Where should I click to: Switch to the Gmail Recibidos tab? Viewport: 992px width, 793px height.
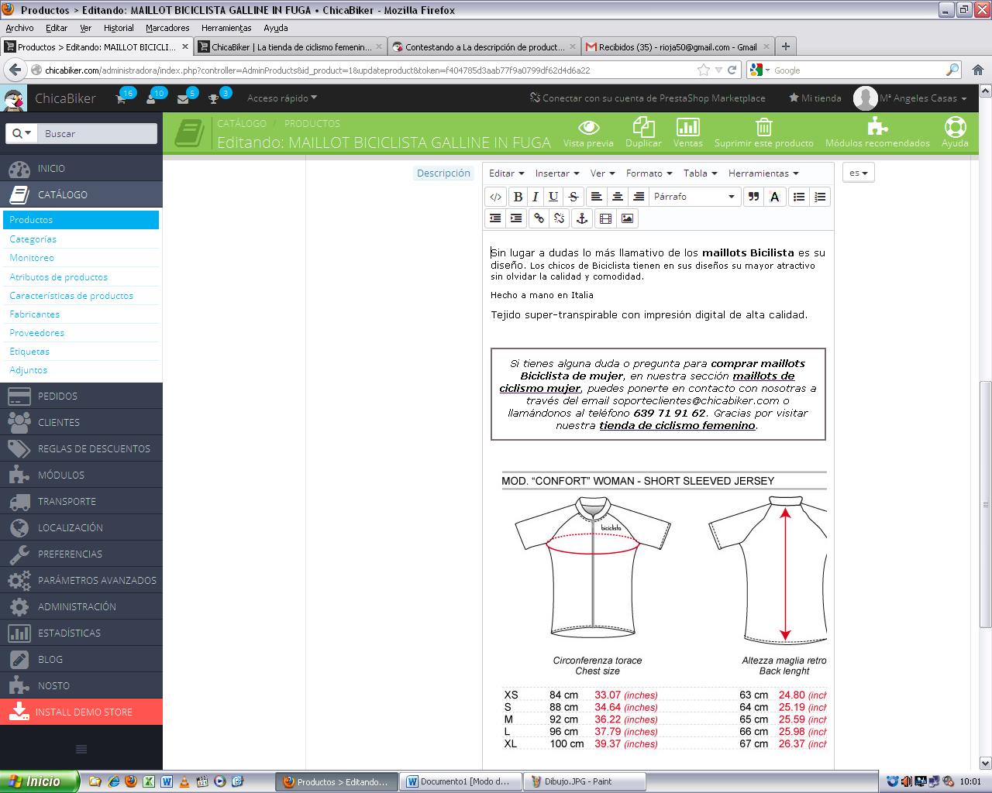click(678, 46)
